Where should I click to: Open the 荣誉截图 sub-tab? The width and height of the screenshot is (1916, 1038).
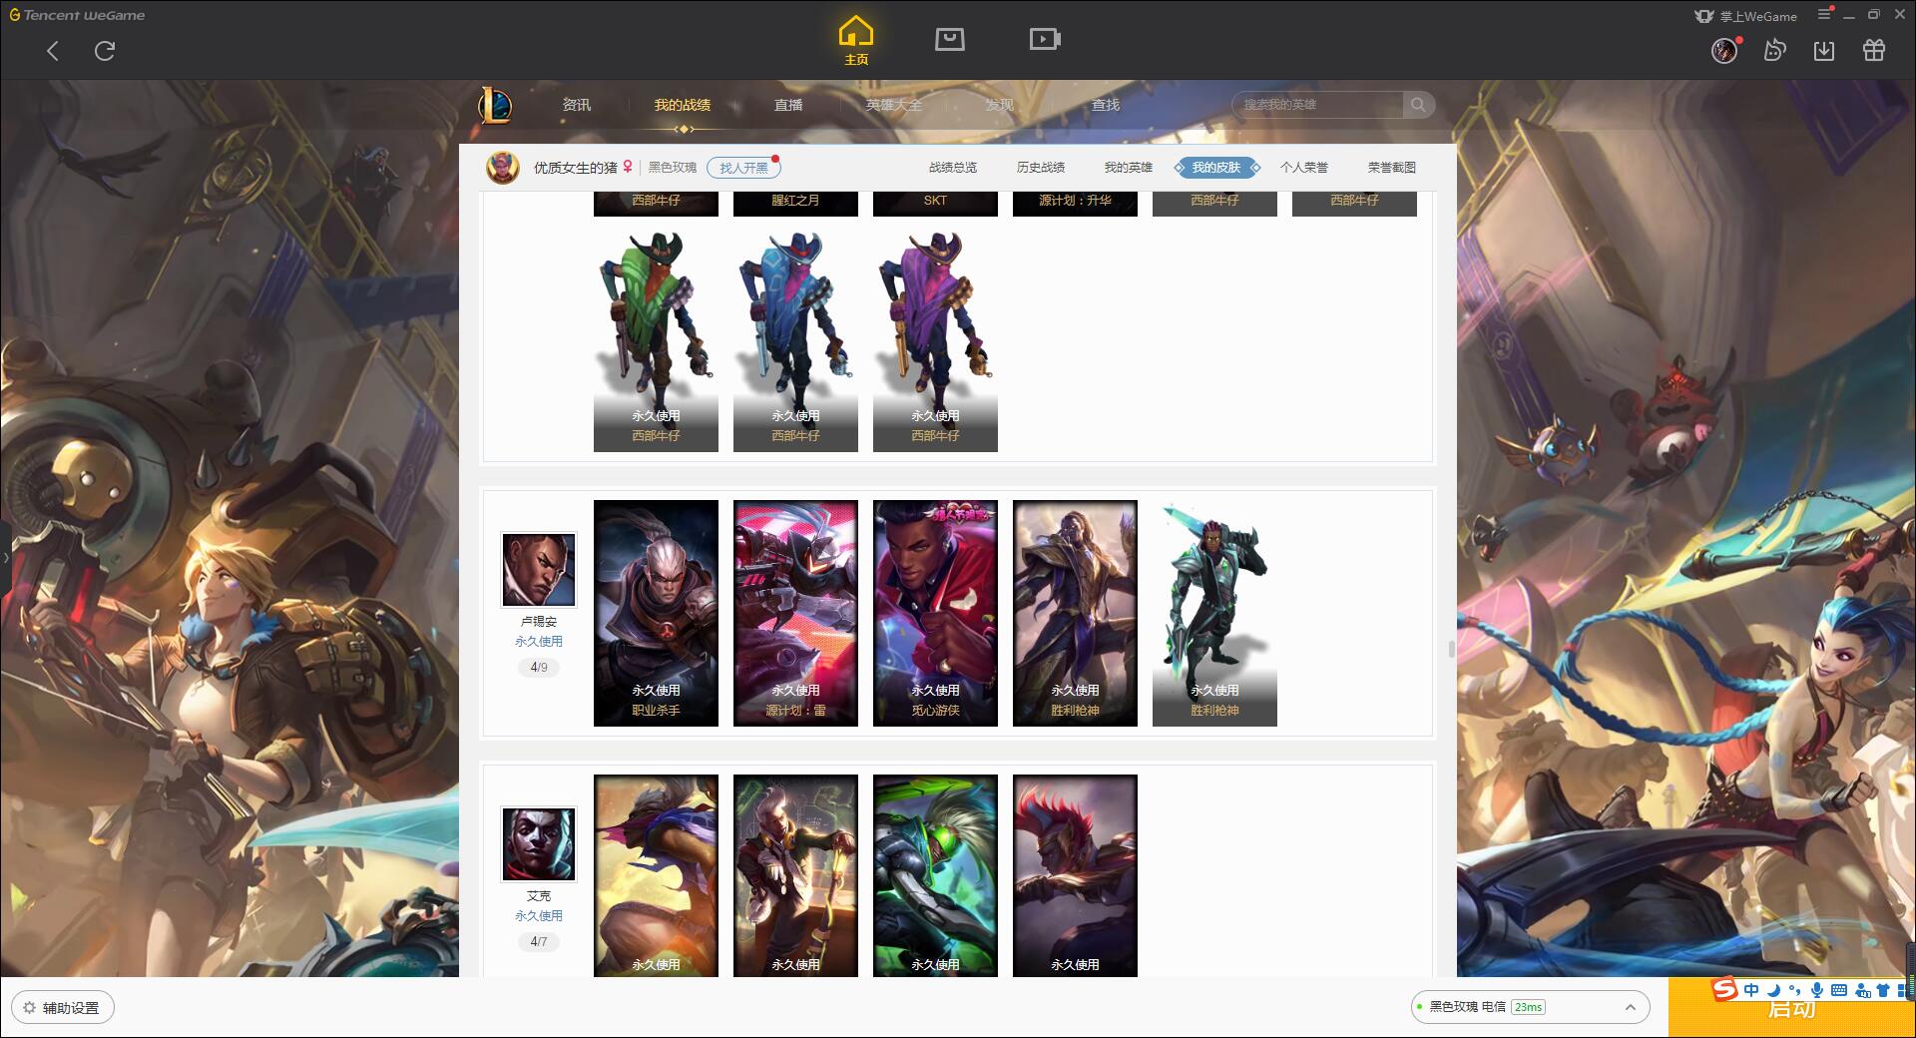coord(1392,168)
